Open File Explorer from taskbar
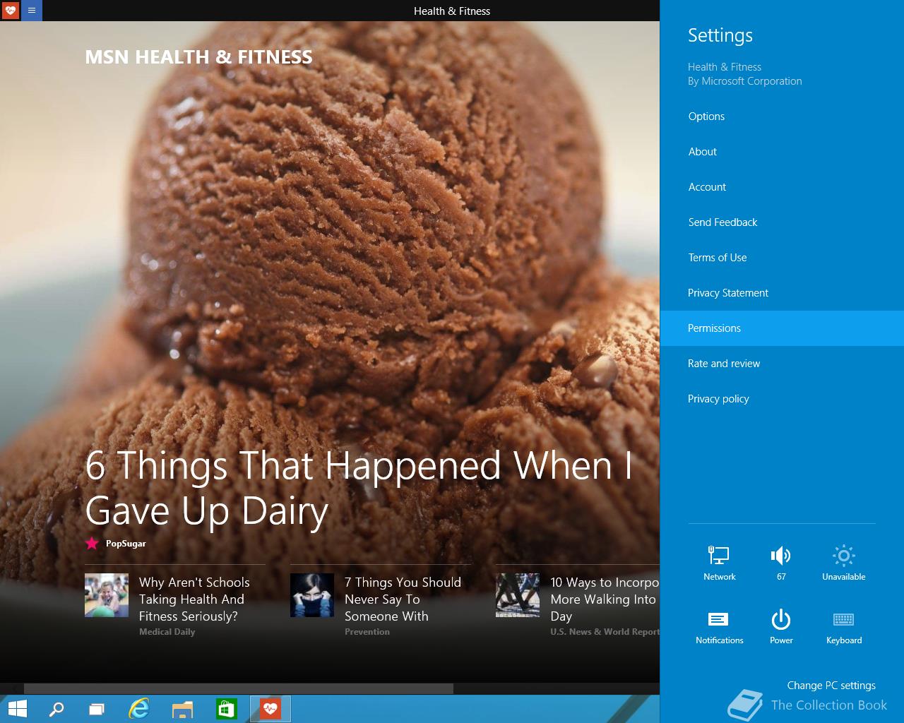Screen dimensions: 904x723 (x=183, y=708)
